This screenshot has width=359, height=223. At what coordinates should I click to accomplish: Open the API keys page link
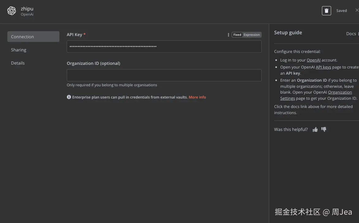(323, 67)
